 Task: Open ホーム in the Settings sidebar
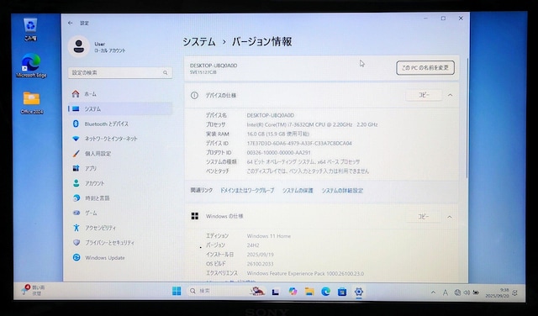[x=120, y=94]
